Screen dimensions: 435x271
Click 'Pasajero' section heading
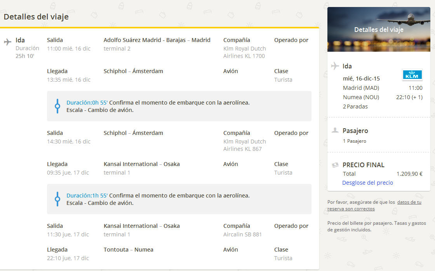(355, 131)
